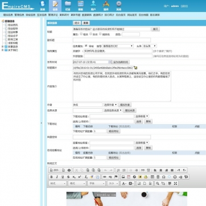Apply superscript in the editor toolbar
This screenshot has height=206, width=206.
coord(80,177)
